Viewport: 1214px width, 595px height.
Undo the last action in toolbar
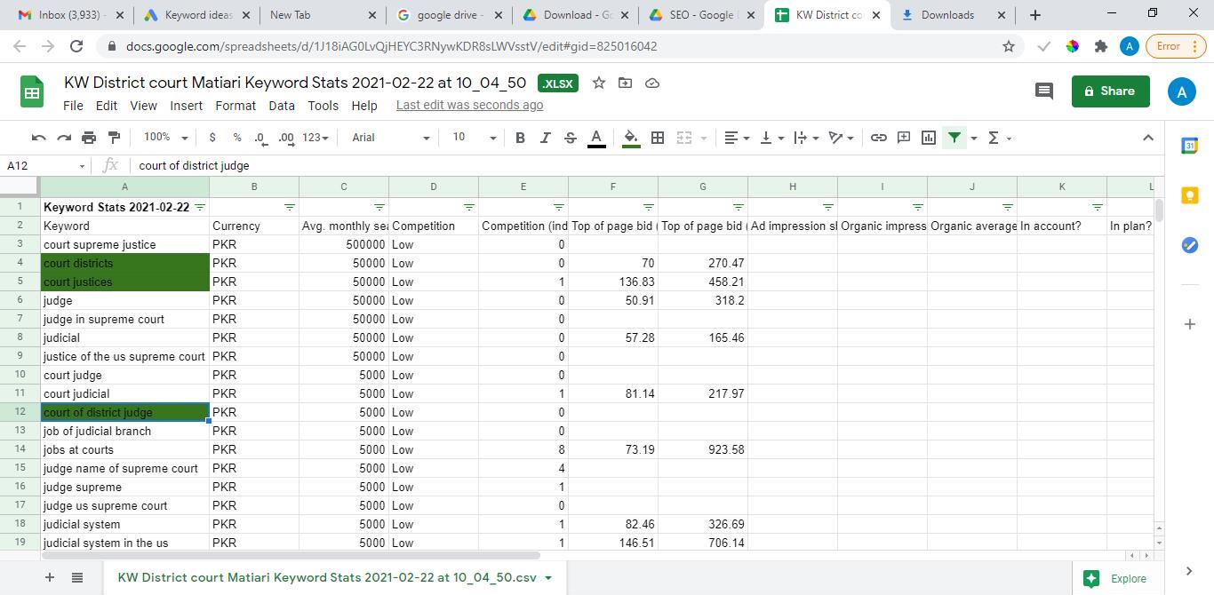click(38, 138)
